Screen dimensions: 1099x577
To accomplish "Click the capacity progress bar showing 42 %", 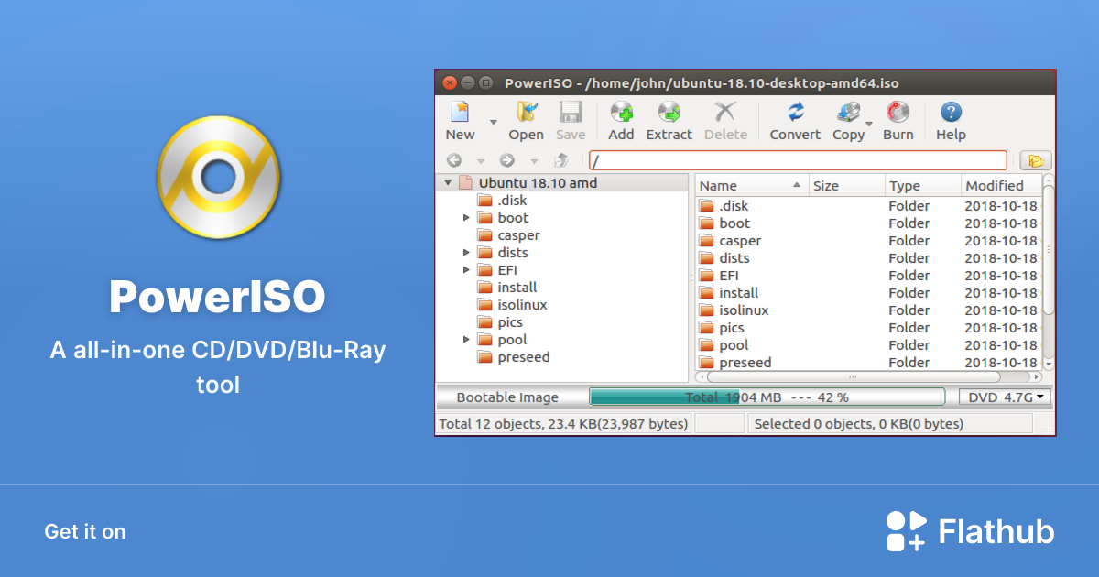I will (767, 397).
